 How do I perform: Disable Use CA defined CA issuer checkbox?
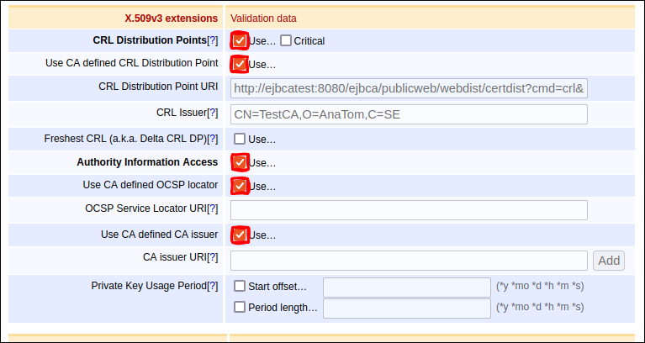[241, 235]
